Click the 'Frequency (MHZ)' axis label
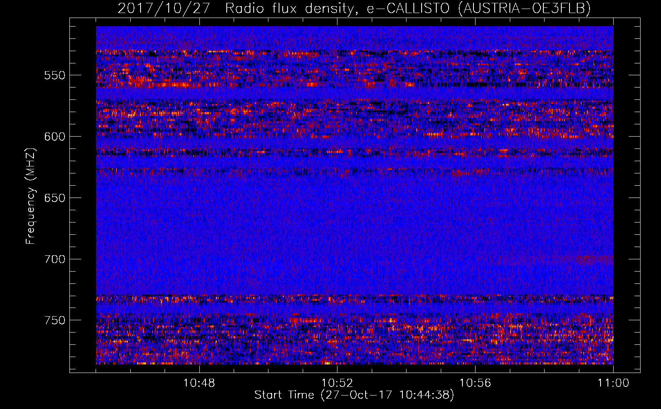The height and width of the screenshot is (409, 661). pyautogui.click(x=31, y=196)
